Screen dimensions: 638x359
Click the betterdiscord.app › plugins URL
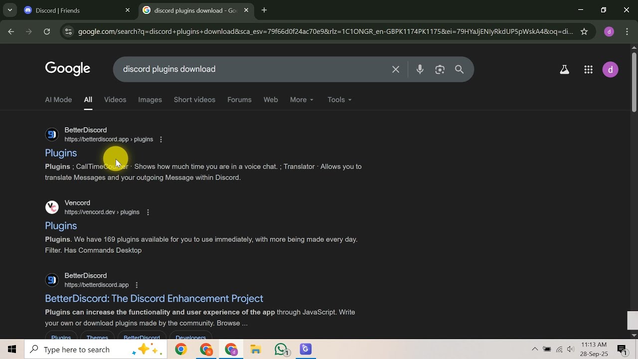109,140
